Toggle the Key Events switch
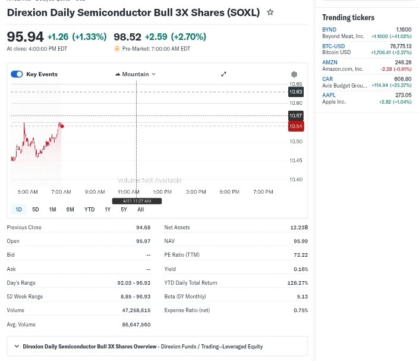 17,74
